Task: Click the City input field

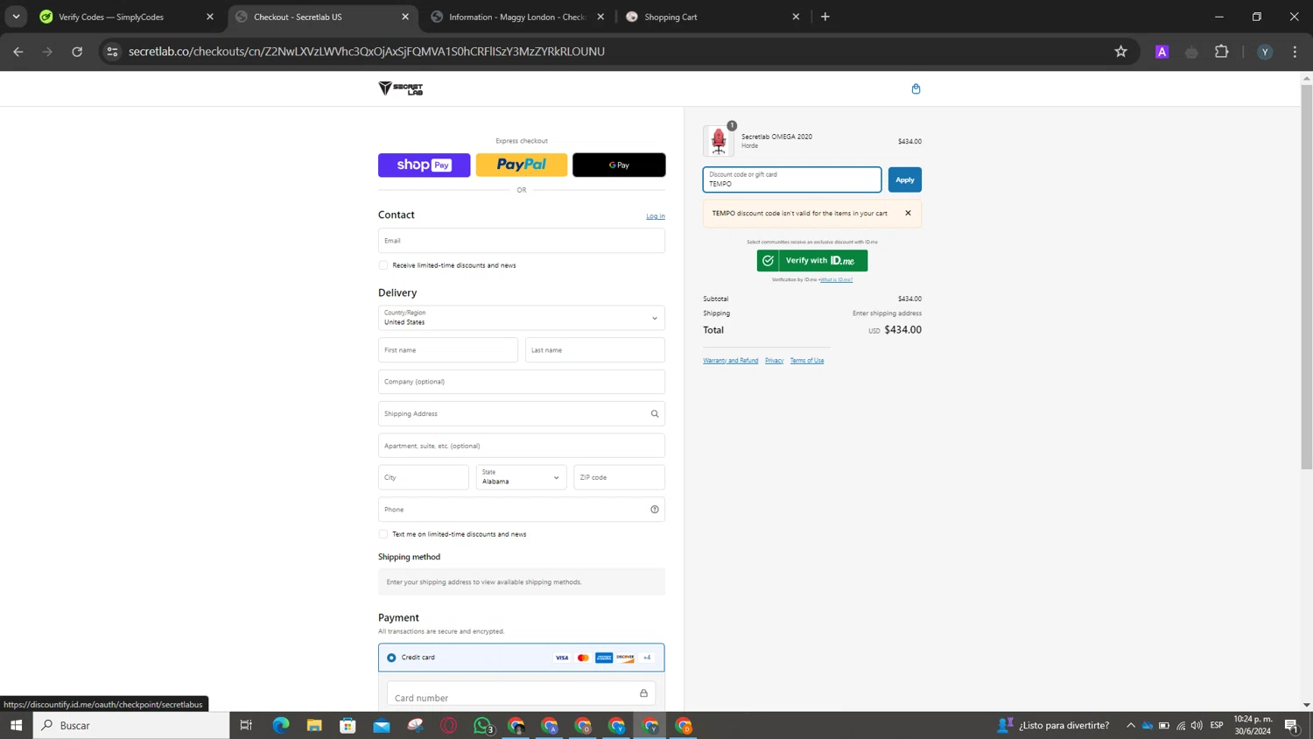Action: point(424,477)
